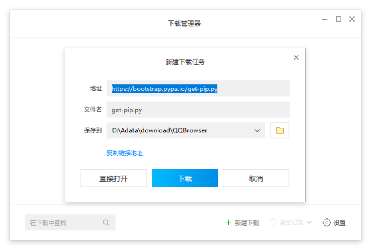Open settings via the gear icon
The width and height of the screenshot is (371, 250).
pos(326,222)
